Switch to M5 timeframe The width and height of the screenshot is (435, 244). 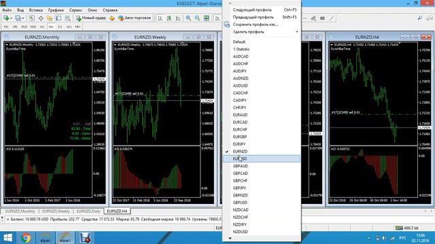tap(15, 27)
